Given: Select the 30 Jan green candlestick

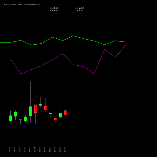Looking at the screenshot, I should [25, 119].
